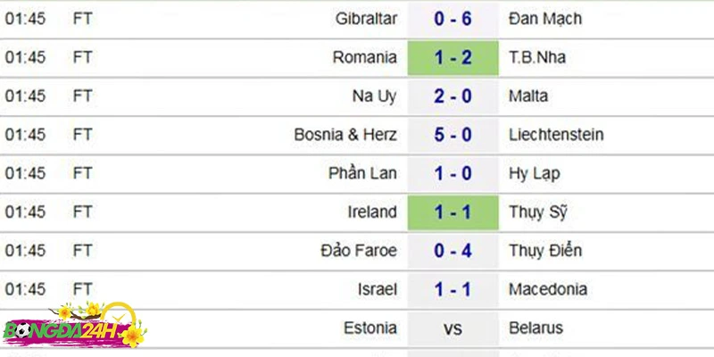This screenshot has height=357, width=714.
Task: Click the Gibraltar team name
Action: click(x=366, y=19)
